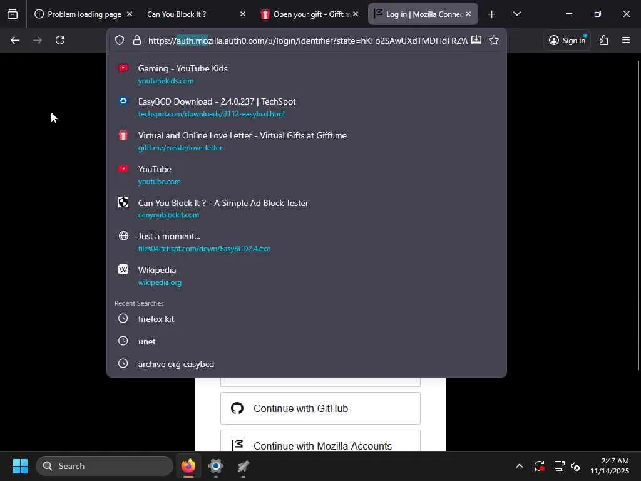
Task: Click the sync update tray icon
Action: click(539, 466)
